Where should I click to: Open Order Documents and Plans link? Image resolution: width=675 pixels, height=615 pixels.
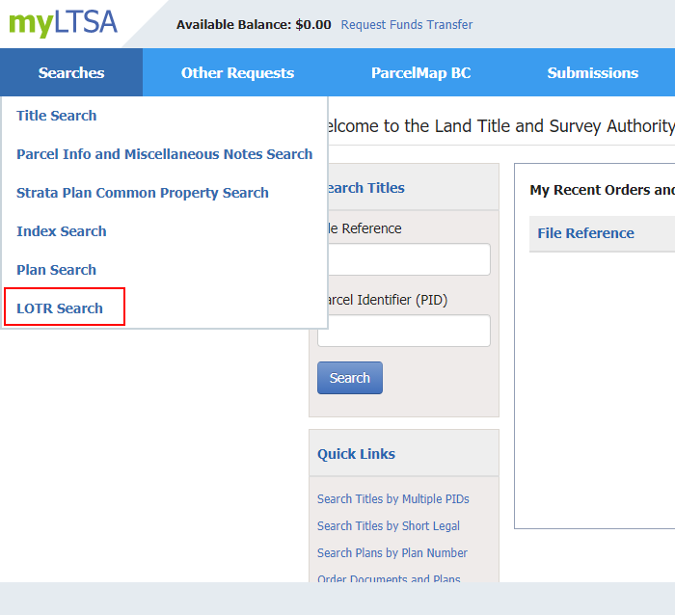pyautogui.click(x=389, y=578)
